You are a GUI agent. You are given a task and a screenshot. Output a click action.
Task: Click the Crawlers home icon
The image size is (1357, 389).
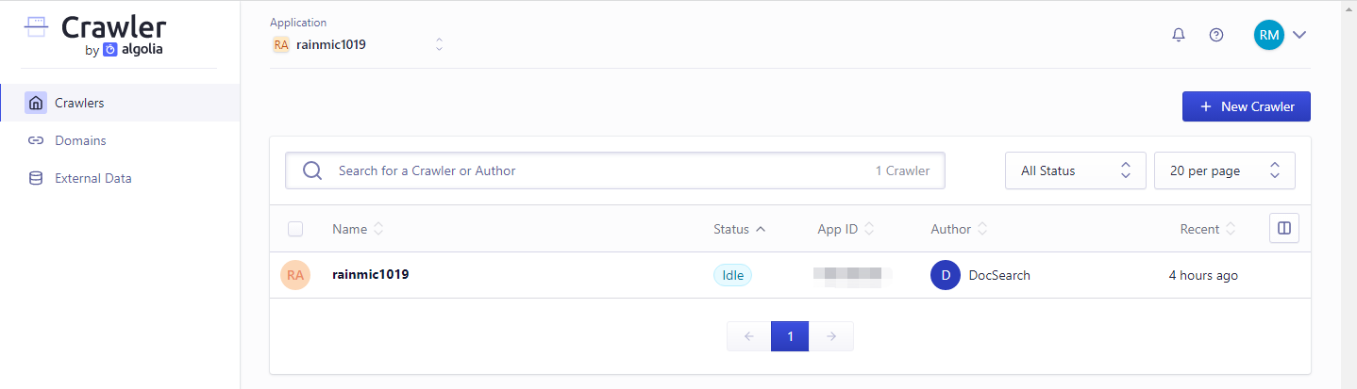pyautogui.click(x=36, y=103)
